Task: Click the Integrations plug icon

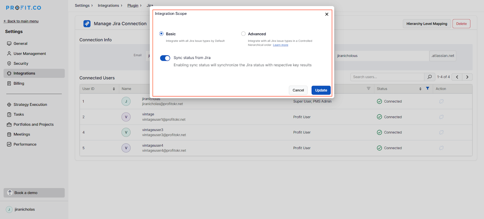Action: click(9, 73)
